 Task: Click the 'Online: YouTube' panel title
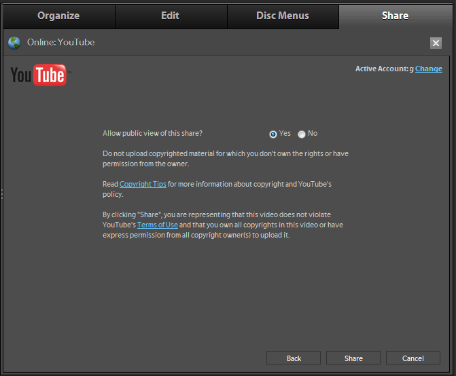(60, 42)
